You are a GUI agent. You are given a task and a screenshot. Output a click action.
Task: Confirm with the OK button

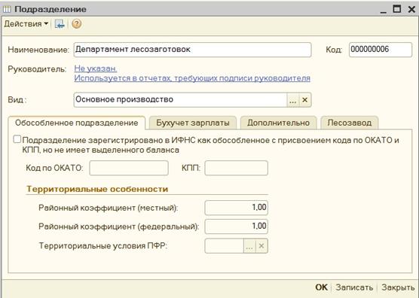(321, 287)
